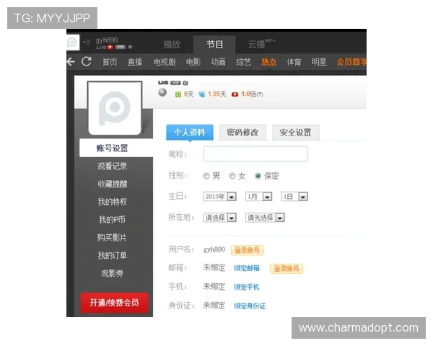Screen dimensions: 433x346
Task: Open 明星 in navigation bar
Action: coord(319,62)
